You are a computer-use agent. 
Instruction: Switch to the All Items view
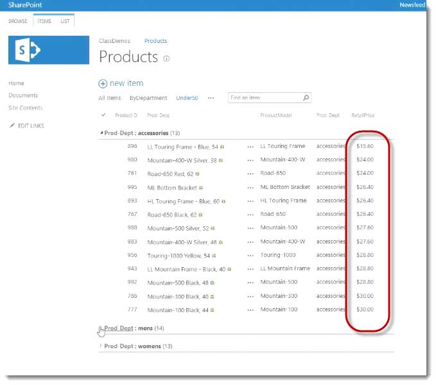(110, 98)
